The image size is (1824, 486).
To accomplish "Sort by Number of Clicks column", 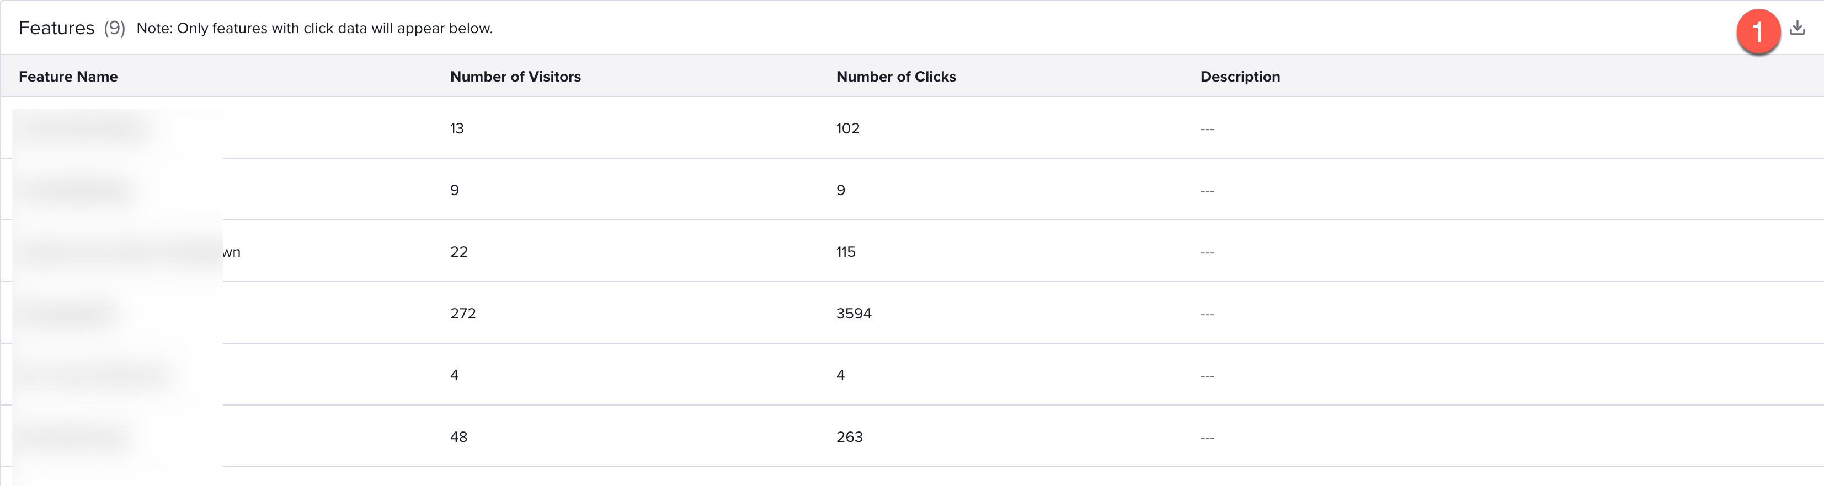I will 895,77.
